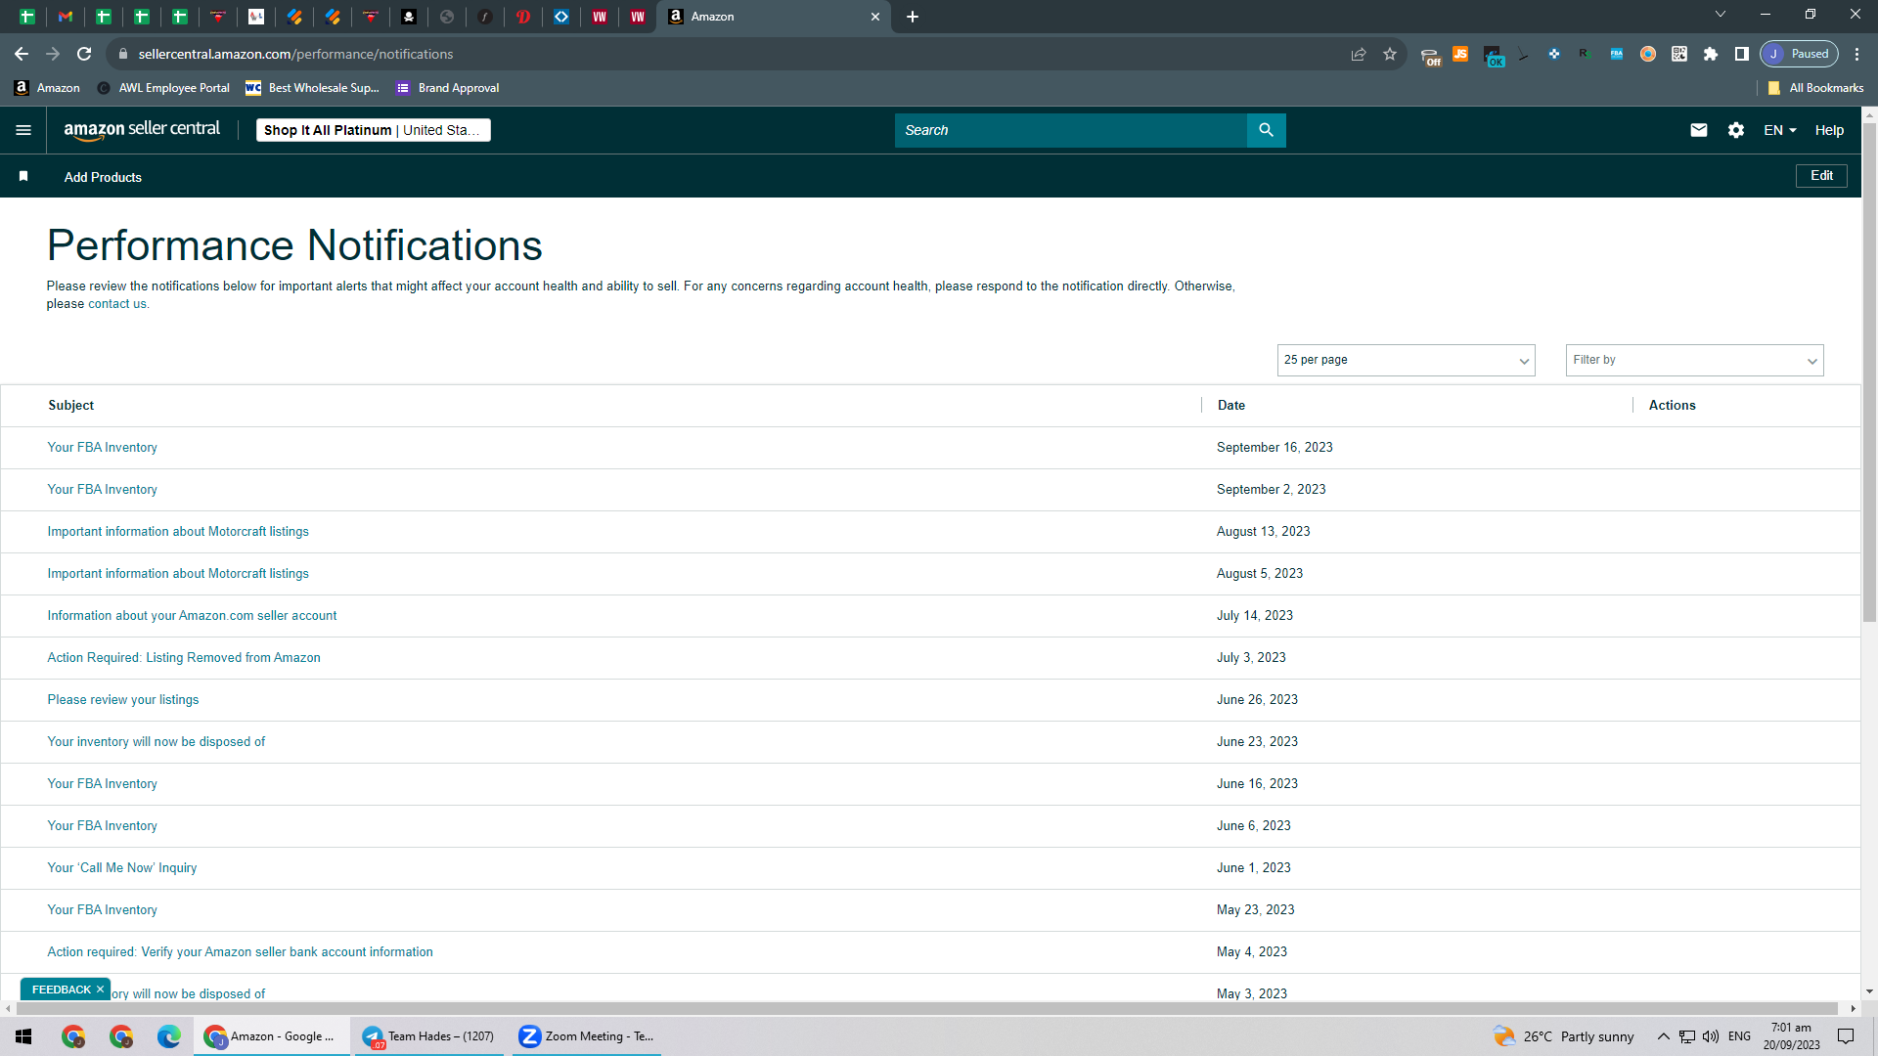Open the Chrome extensions puzzle icon

(1711, 54)
